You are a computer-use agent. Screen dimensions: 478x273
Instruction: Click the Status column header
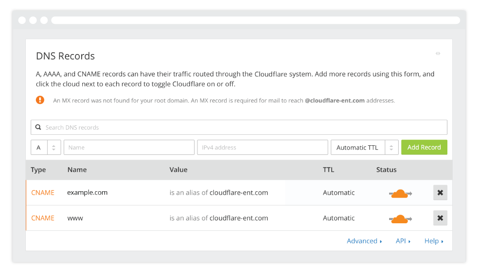tap(386, 170)
